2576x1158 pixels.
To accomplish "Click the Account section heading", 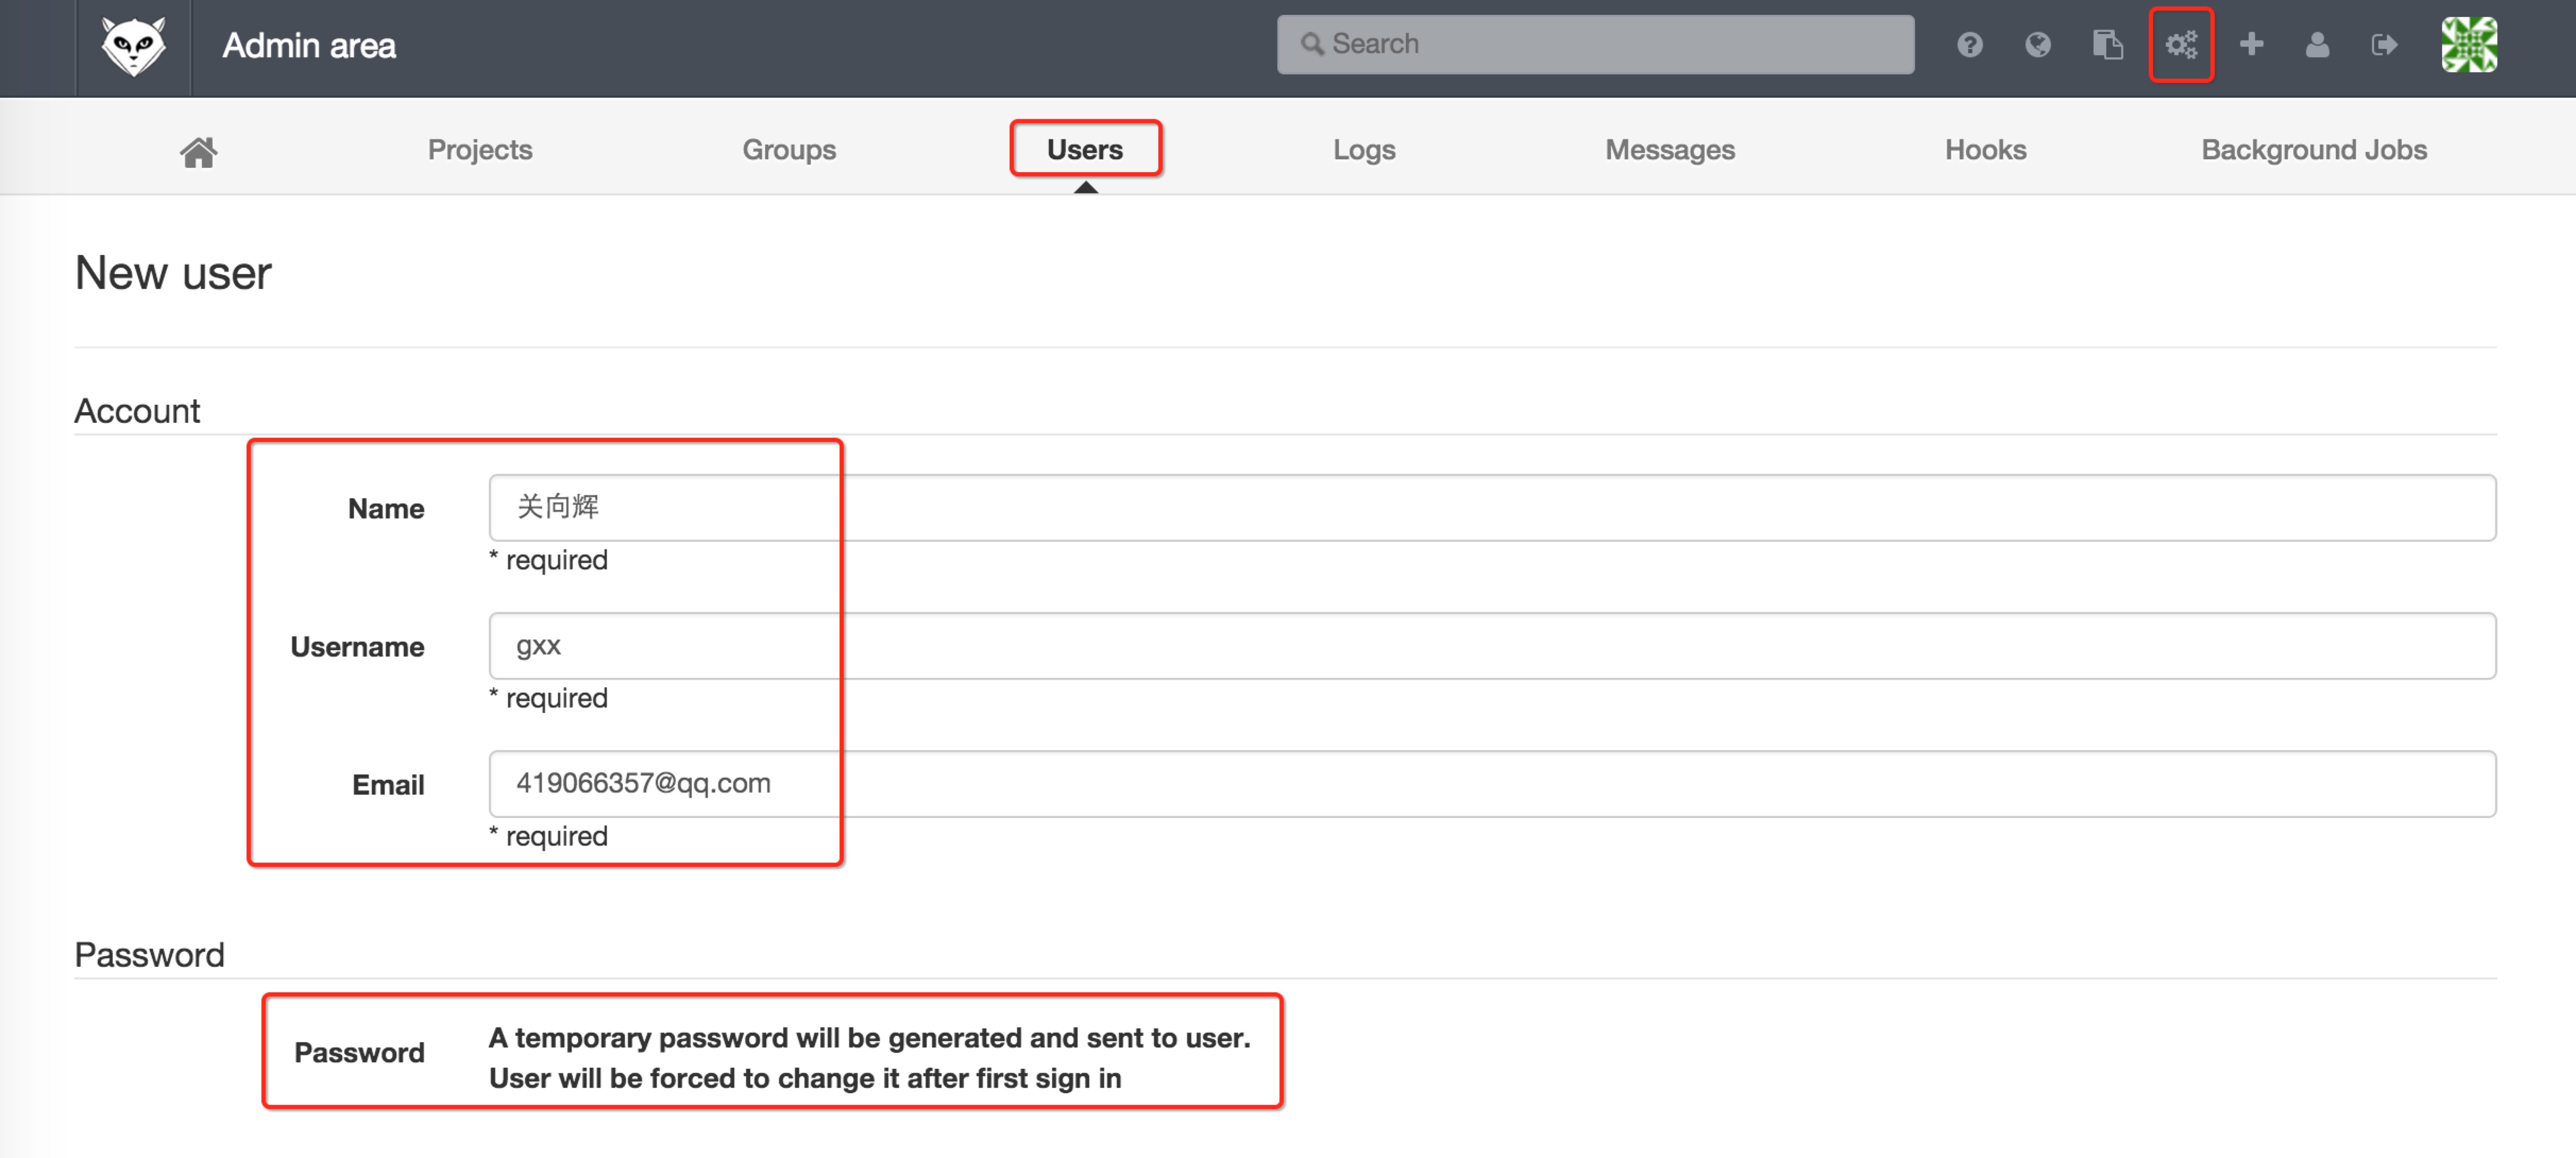I will click(x=137, y=411).
